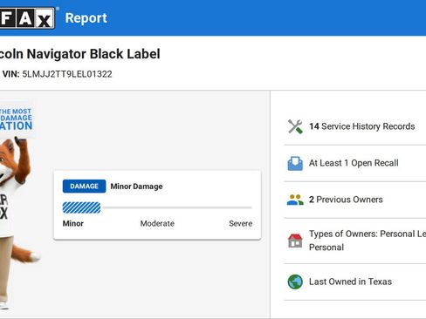Click the wrench and screwdriver service icon
426x319 pixels.
[x=295, y=126]
